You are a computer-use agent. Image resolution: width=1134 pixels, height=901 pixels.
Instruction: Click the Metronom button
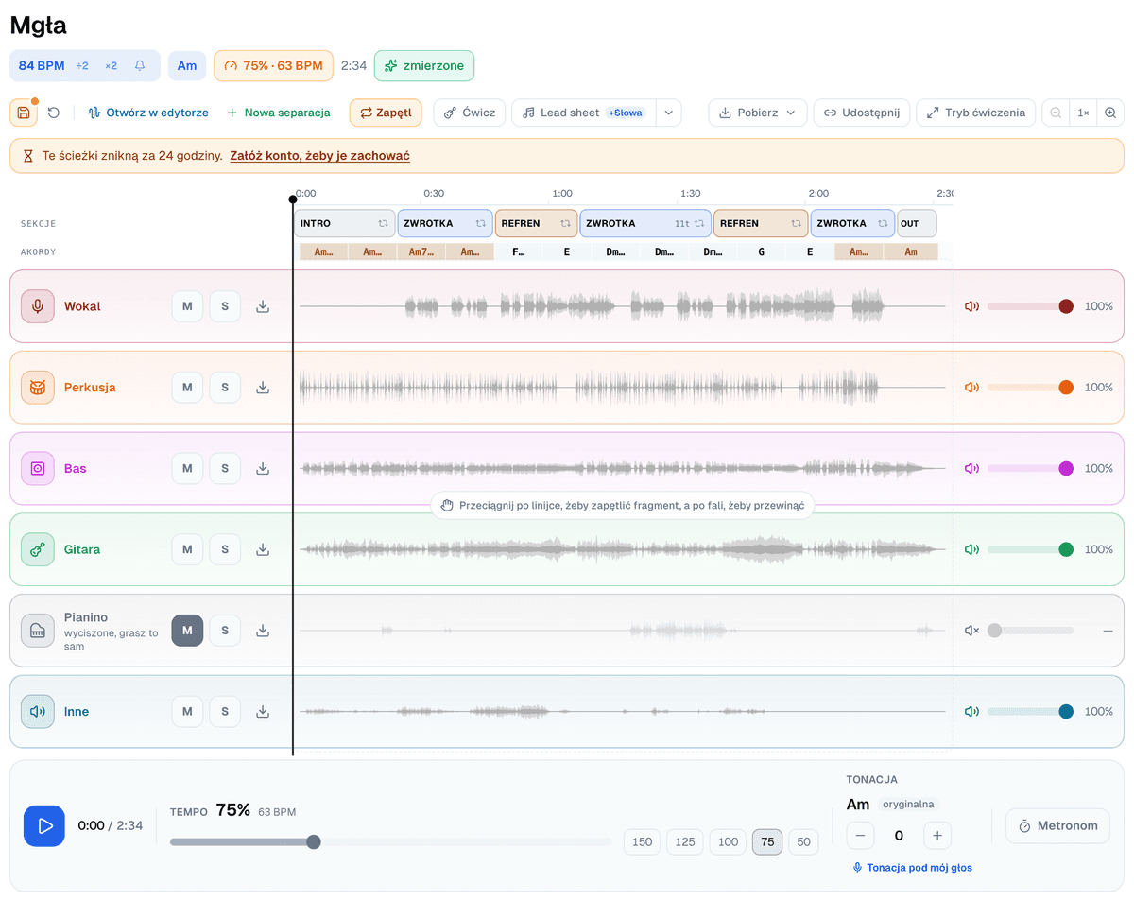[x=1058, y=825]
